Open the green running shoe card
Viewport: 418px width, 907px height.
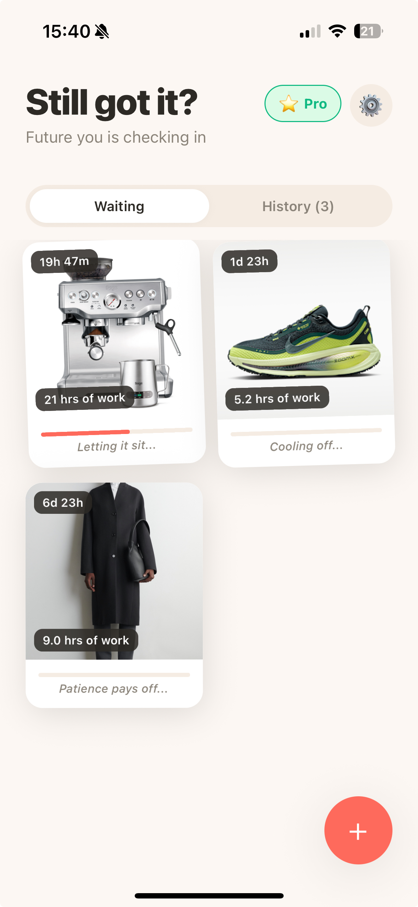(304, 353)
